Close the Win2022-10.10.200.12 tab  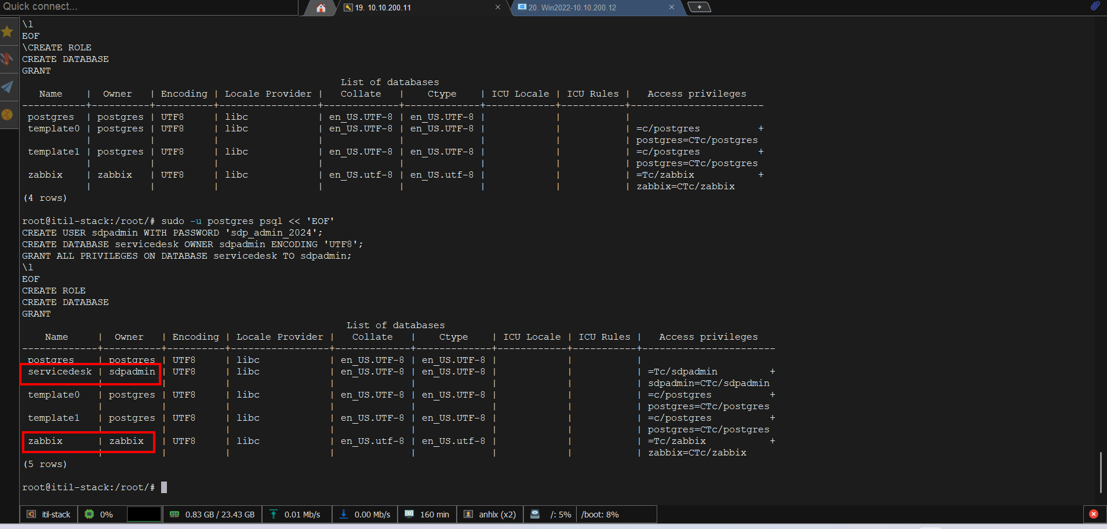tap(671, 8)
